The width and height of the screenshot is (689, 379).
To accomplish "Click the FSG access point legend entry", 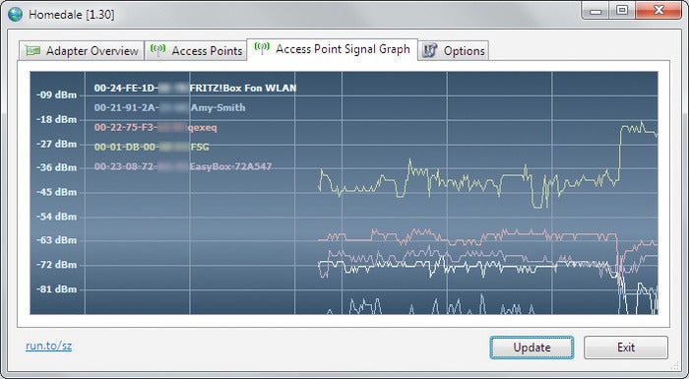I will tap(152, 147).
